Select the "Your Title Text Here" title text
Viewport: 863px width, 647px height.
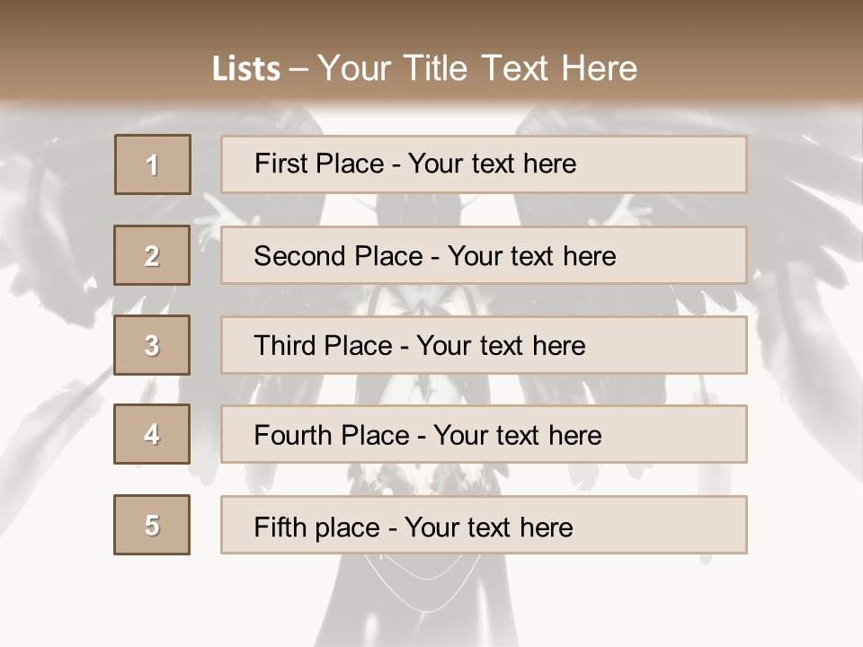click(477, 68)
